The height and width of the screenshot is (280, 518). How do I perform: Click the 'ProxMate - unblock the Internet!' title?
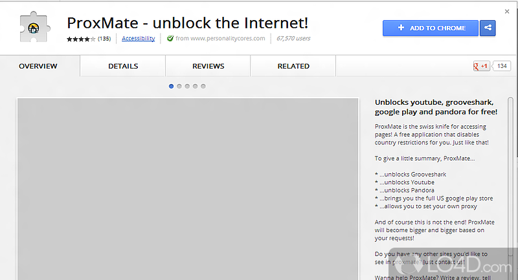pyautogui.click(x=187, y=23)
